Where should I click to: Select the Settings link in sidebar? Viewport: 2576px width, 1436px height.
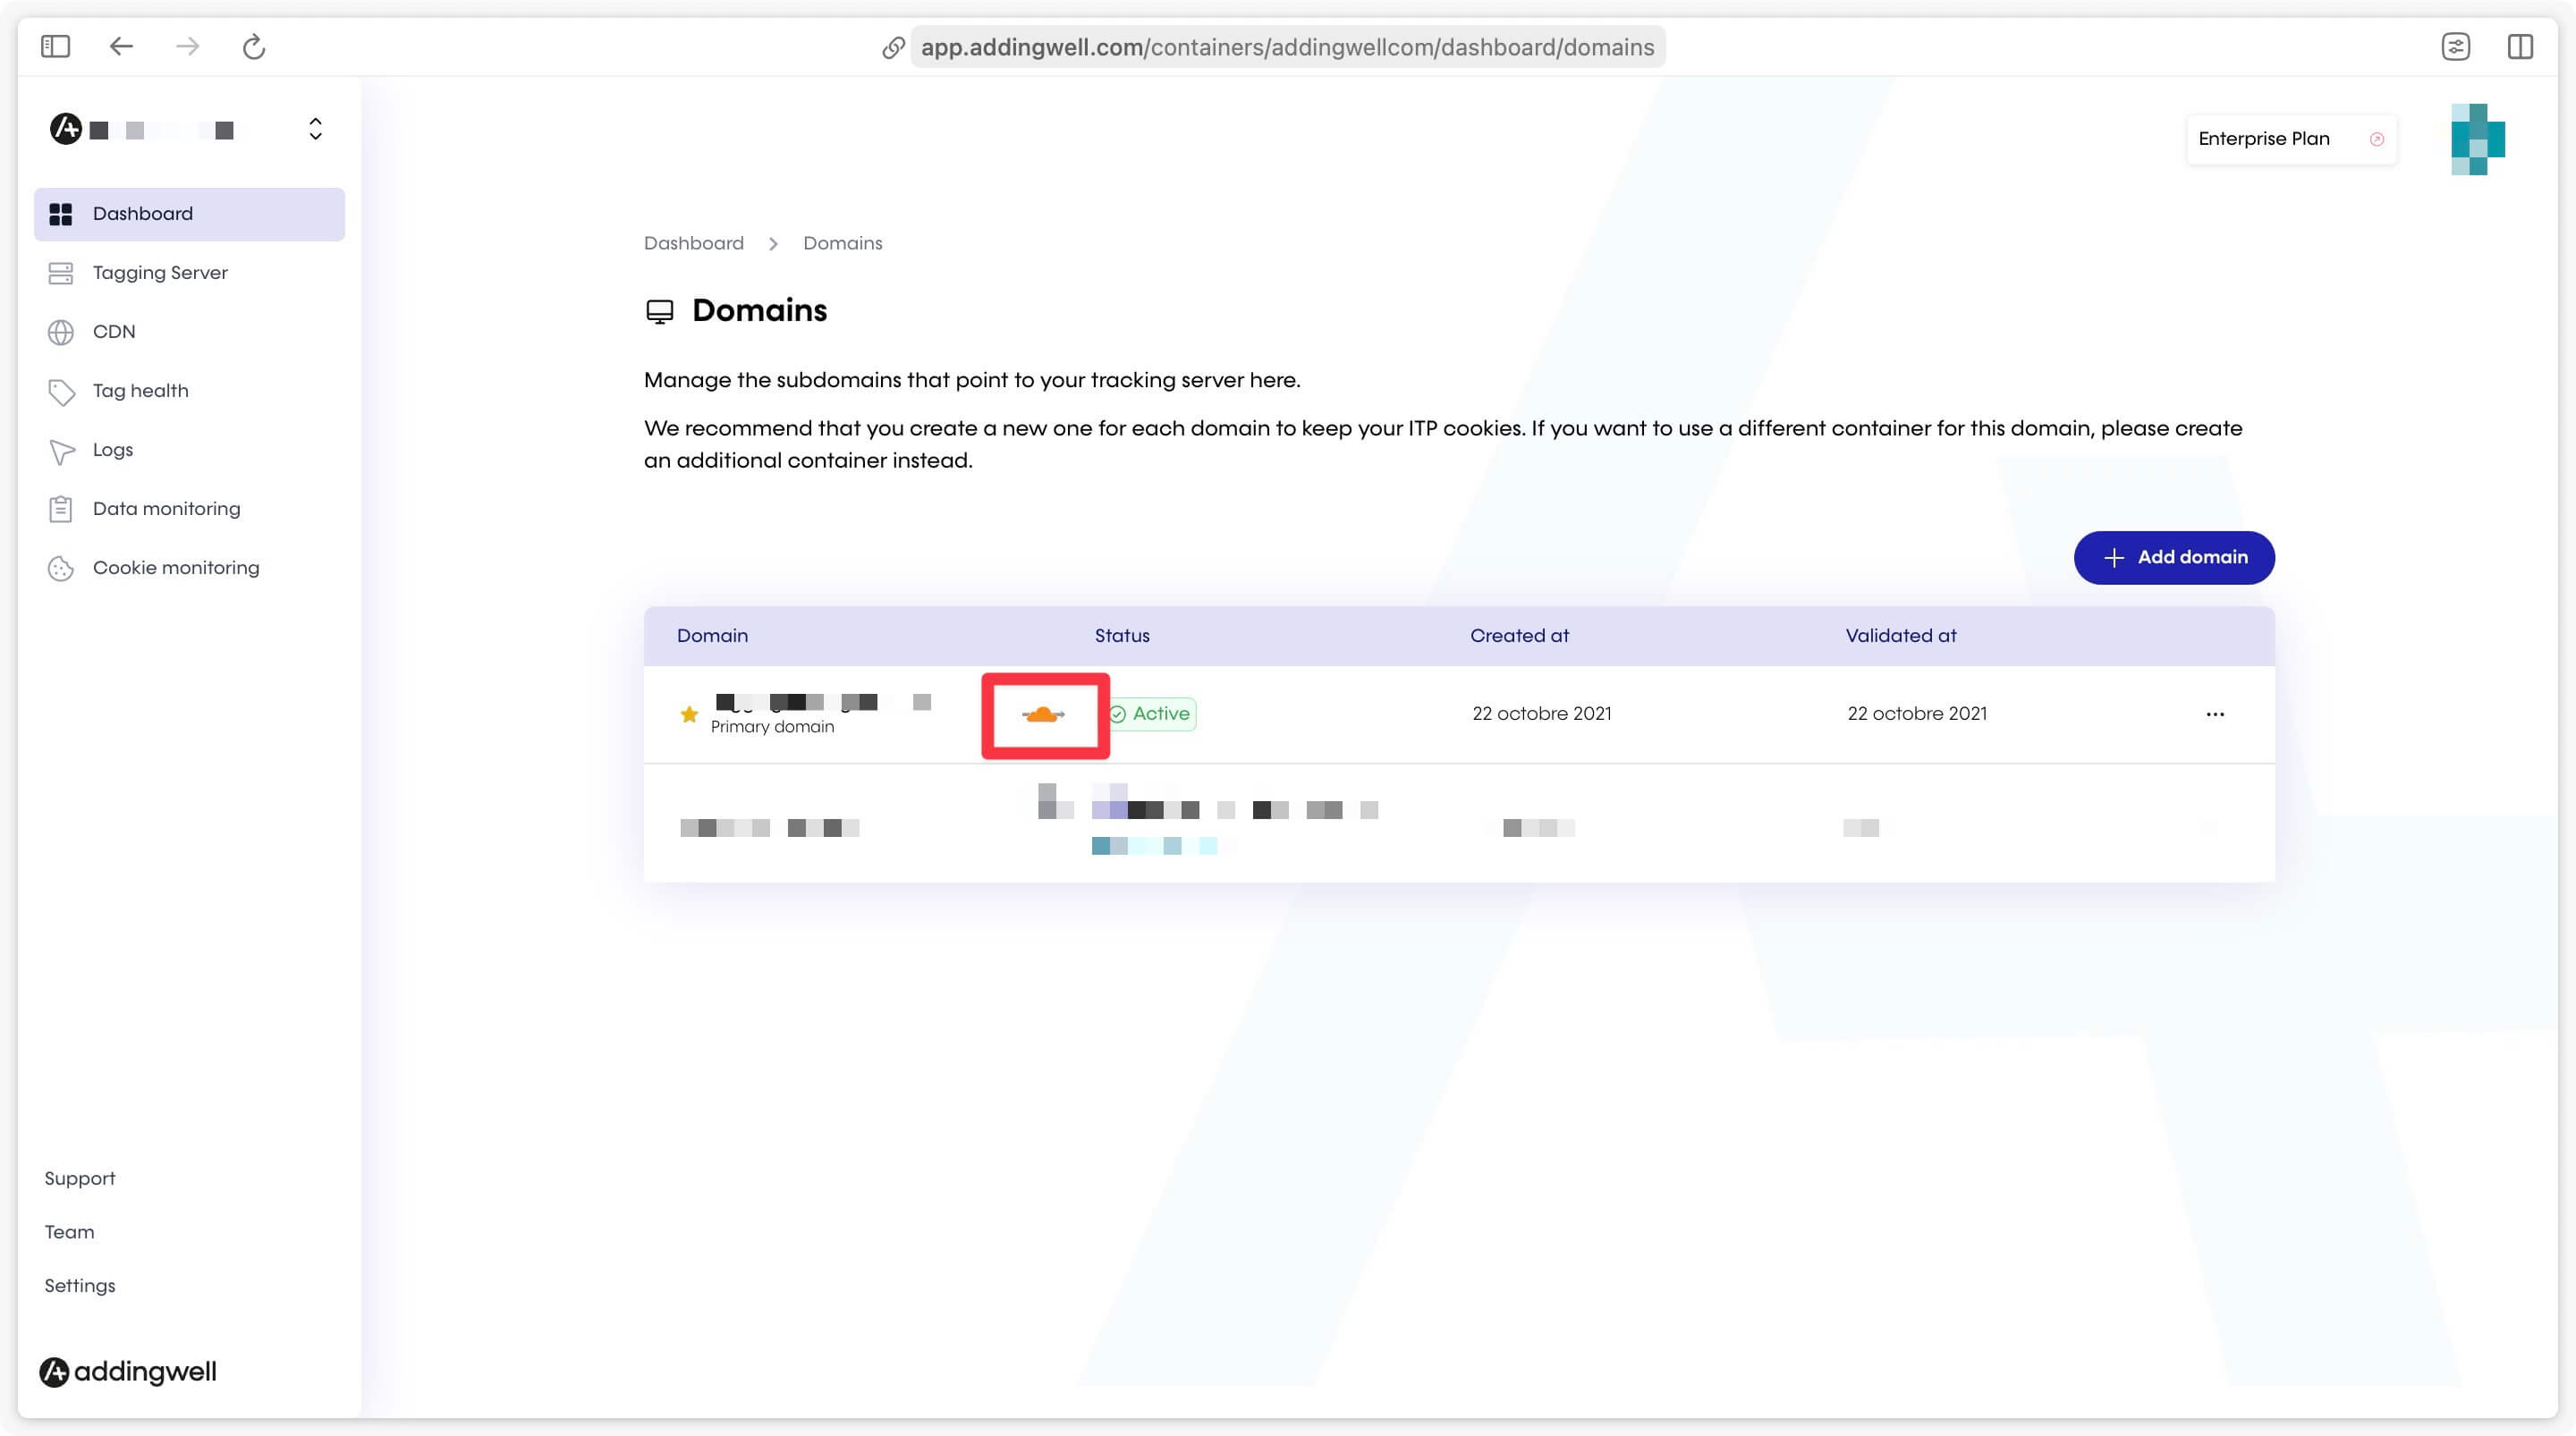click(x=80, y=1286)
